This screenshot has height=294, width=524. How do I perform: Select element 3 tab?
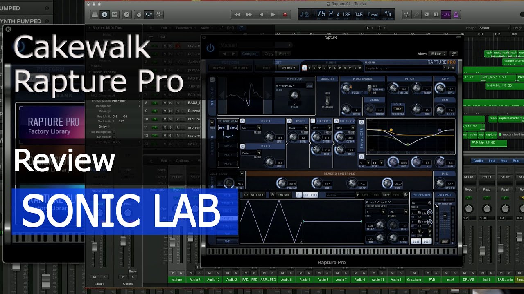(325, 68)
